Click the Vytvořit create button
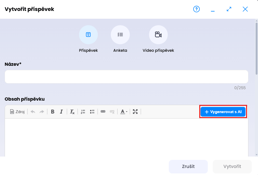 coord(232,167)
